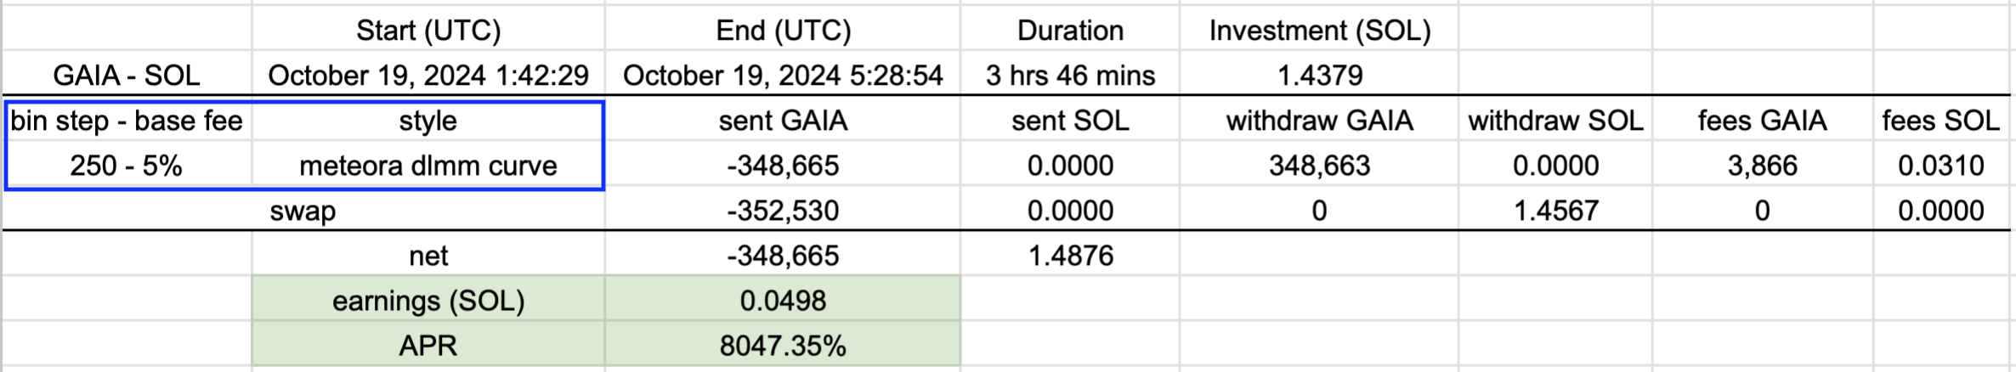Image resolution: width=2016 pixels, height=372 pixels.
Task: Click the 1.4876 net SOL cell
Action: (x=1070, y=256)
